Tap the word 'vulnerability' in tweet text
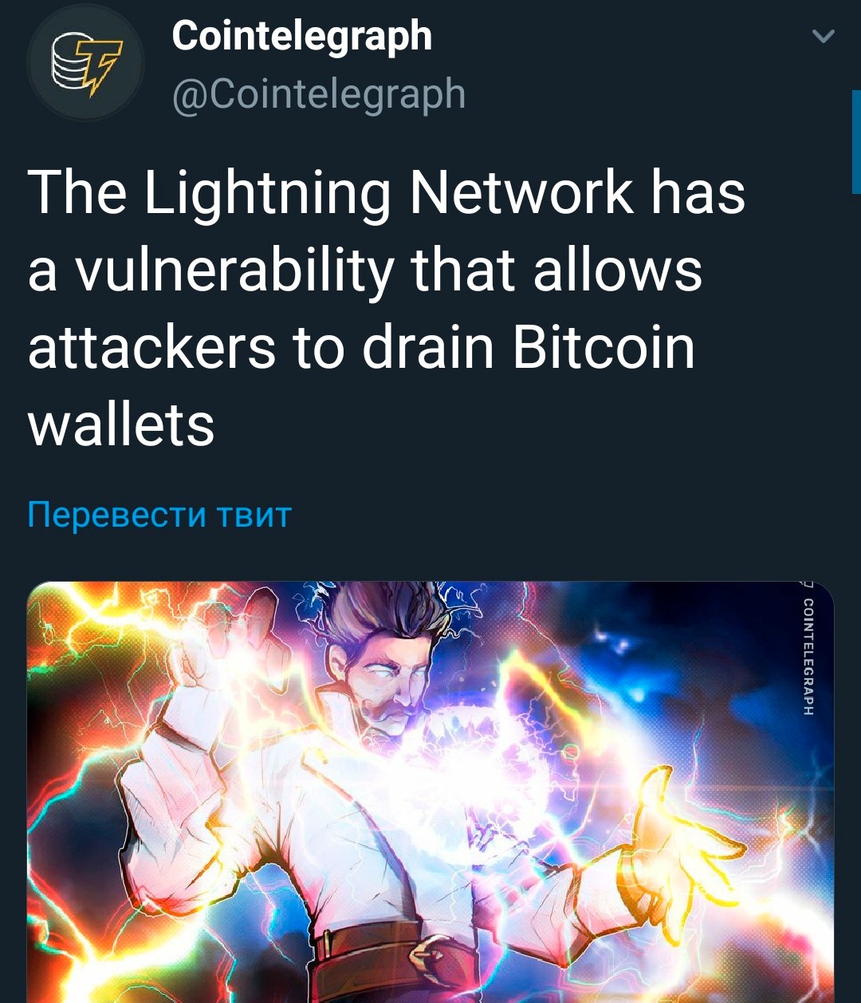 (x=234, y=271)
